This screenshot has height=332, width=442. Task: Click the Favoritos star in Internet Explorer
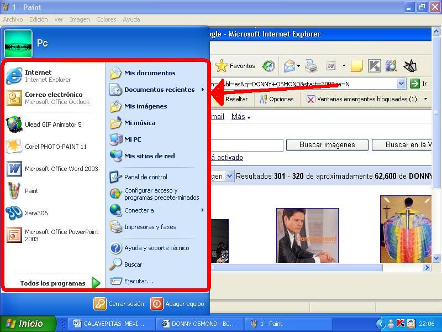click(x=222, y=66)
